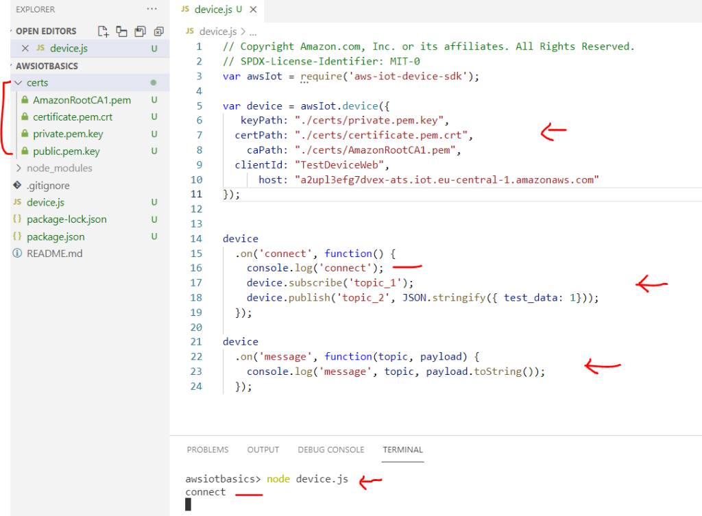The height and width of the screenshot is (516, 702).
Task: Click the device.js breadcrumb above the code
Action: tap(217, 32)
